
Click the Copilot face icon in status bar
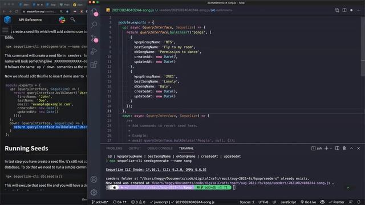(322, 202)
